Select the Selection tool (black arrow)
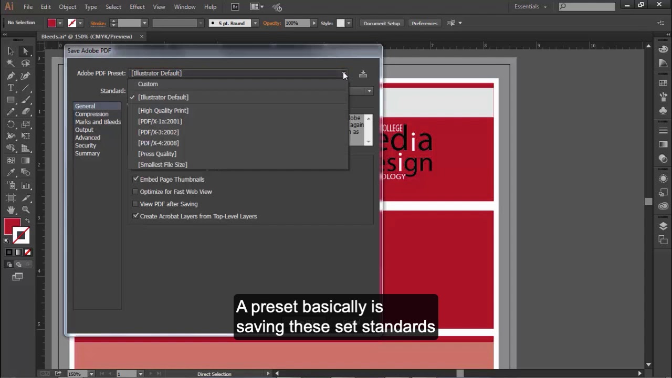672x378 pixels. pos(10,51)
